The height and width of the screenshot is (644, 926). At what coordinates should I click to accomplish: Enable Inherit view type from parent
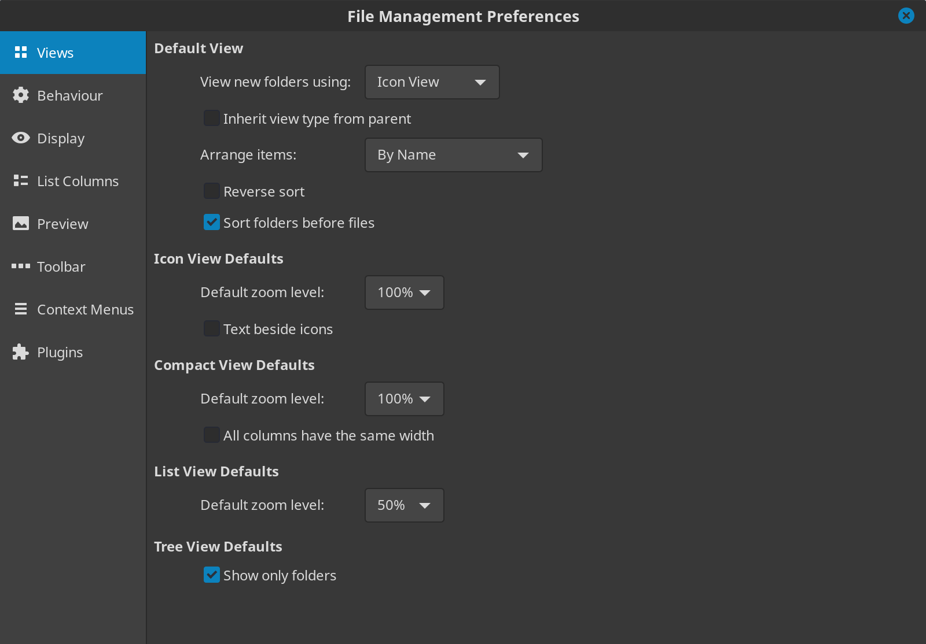pos(212,119)
